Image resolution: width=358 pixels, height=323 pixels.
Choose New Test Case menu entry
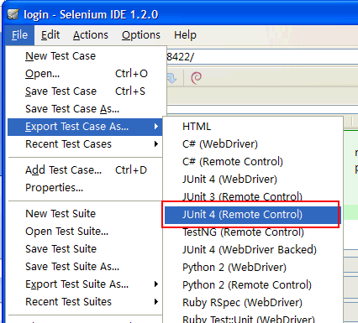point(61,56)
